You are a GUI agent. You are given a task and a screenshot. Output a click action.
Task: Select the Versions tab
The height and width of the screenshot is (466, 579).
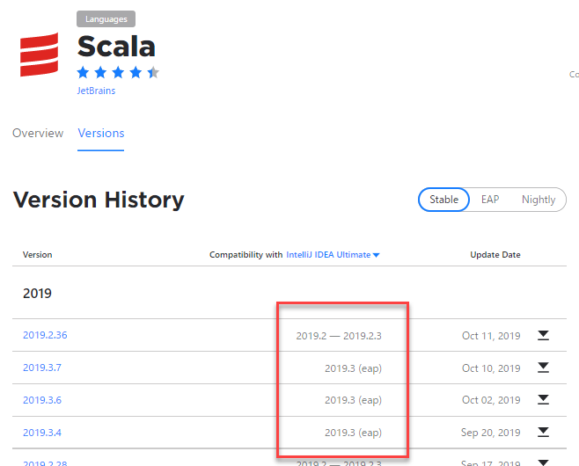(x=101, y=133)
